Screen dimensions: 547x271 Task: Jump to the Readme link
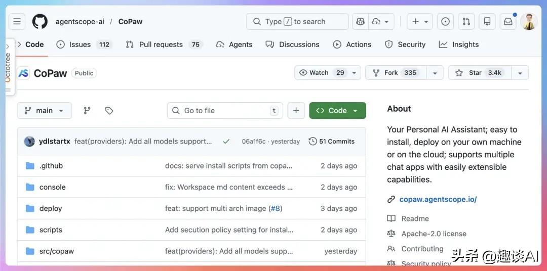click(x=415, y=219)
